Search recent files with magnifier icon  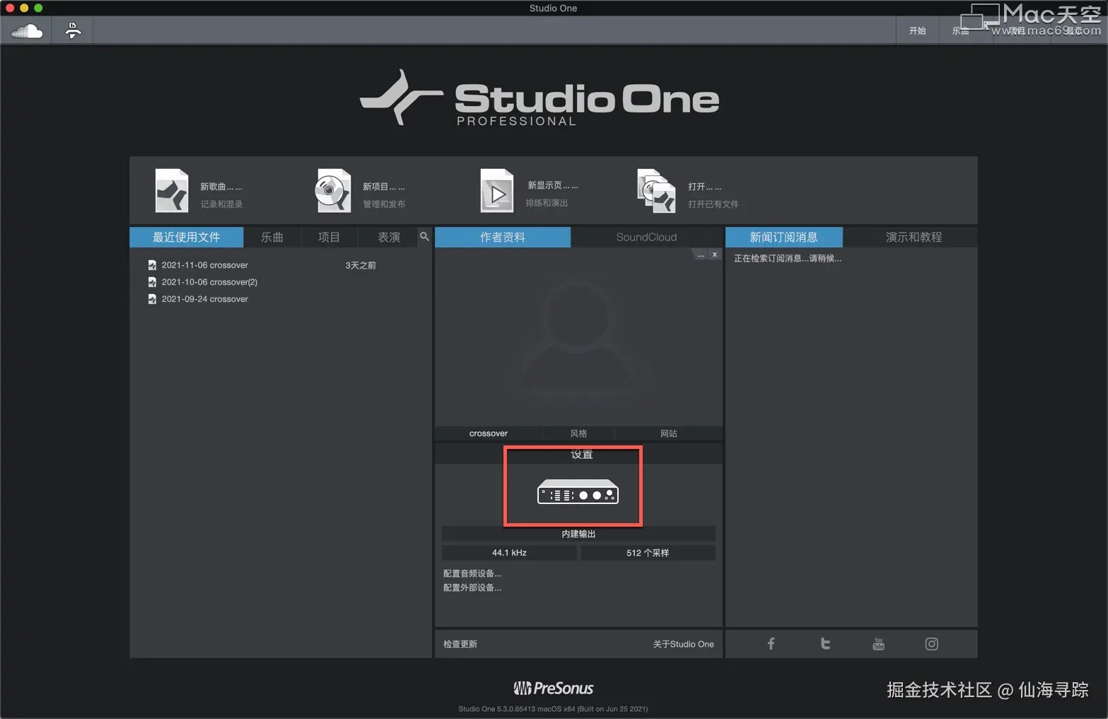tap(424, 237)
